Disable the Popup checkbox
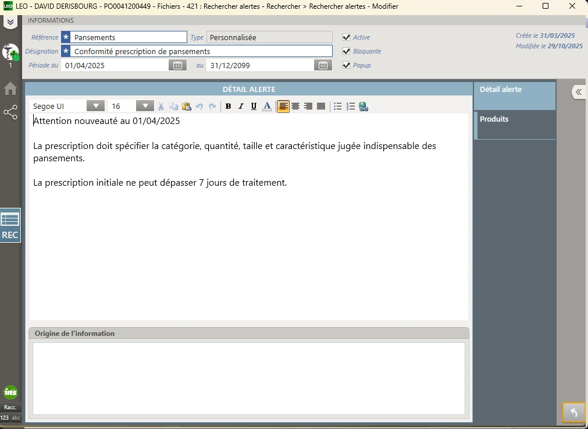 tap(347, 65)
